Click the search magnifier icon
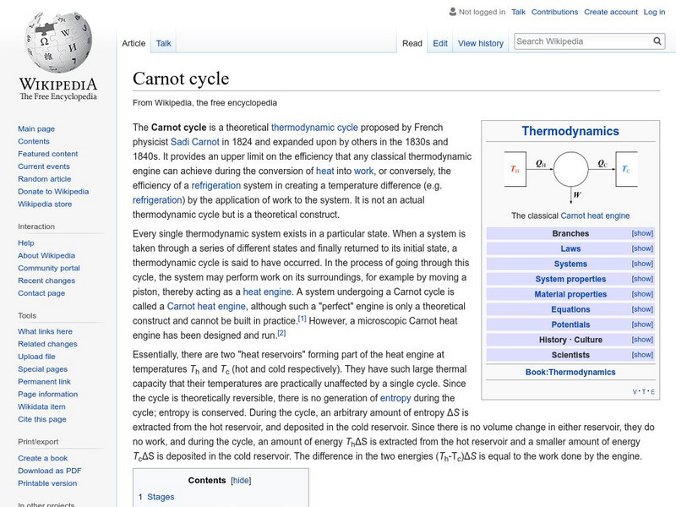The image size is (676, 507). coord(657,41)
